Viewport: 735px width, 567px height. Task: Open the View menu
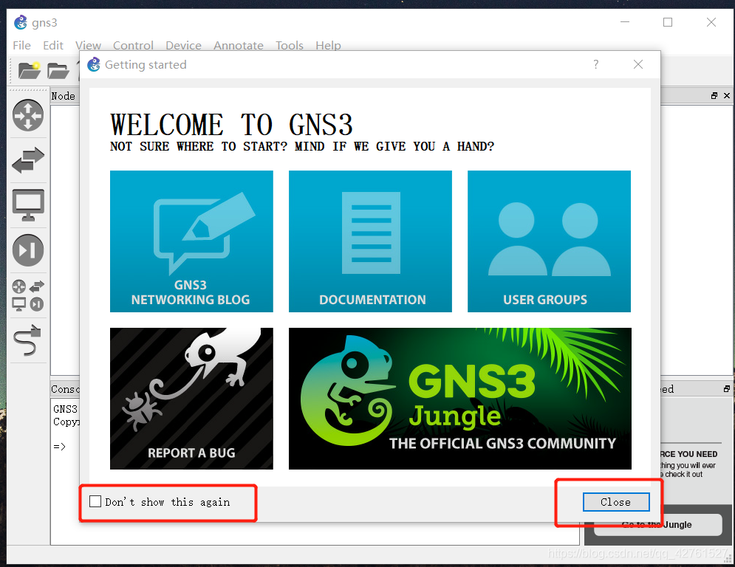[x=88, y=46]
